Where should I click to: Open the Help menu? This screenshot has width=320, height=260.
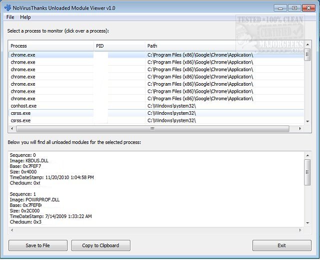pyautogui.click(x=25, y=17)
